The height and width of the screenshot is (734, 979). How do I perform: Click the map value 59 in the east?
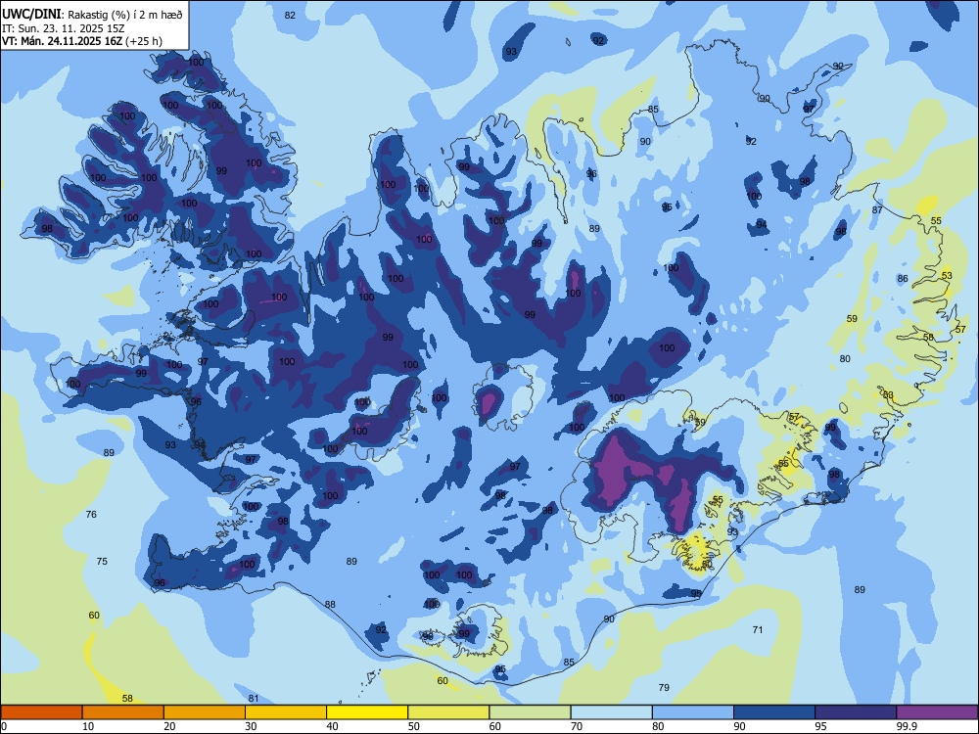click(x=852, y=318)
